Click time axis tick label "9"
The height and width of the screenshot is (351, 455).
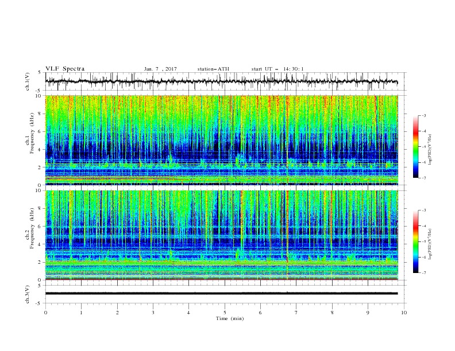[368, 313]
